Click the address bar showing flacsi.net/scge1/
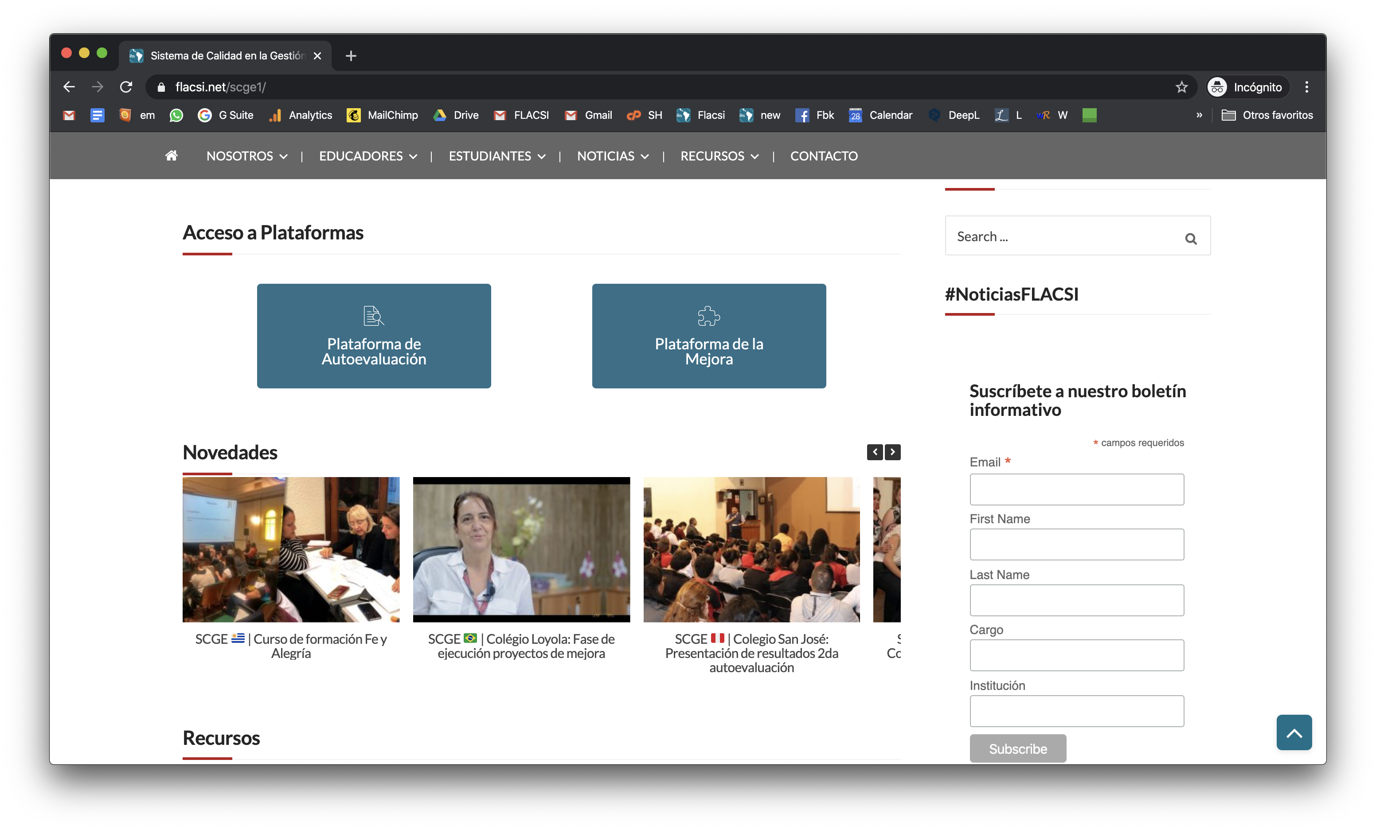The width and height of the screenshot is (1376, 830). [x=670, y=86]
